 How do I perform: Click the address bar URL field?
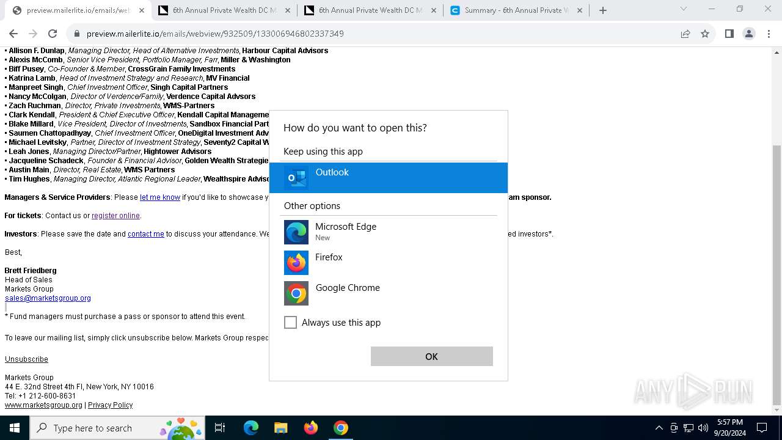(215, 34)
